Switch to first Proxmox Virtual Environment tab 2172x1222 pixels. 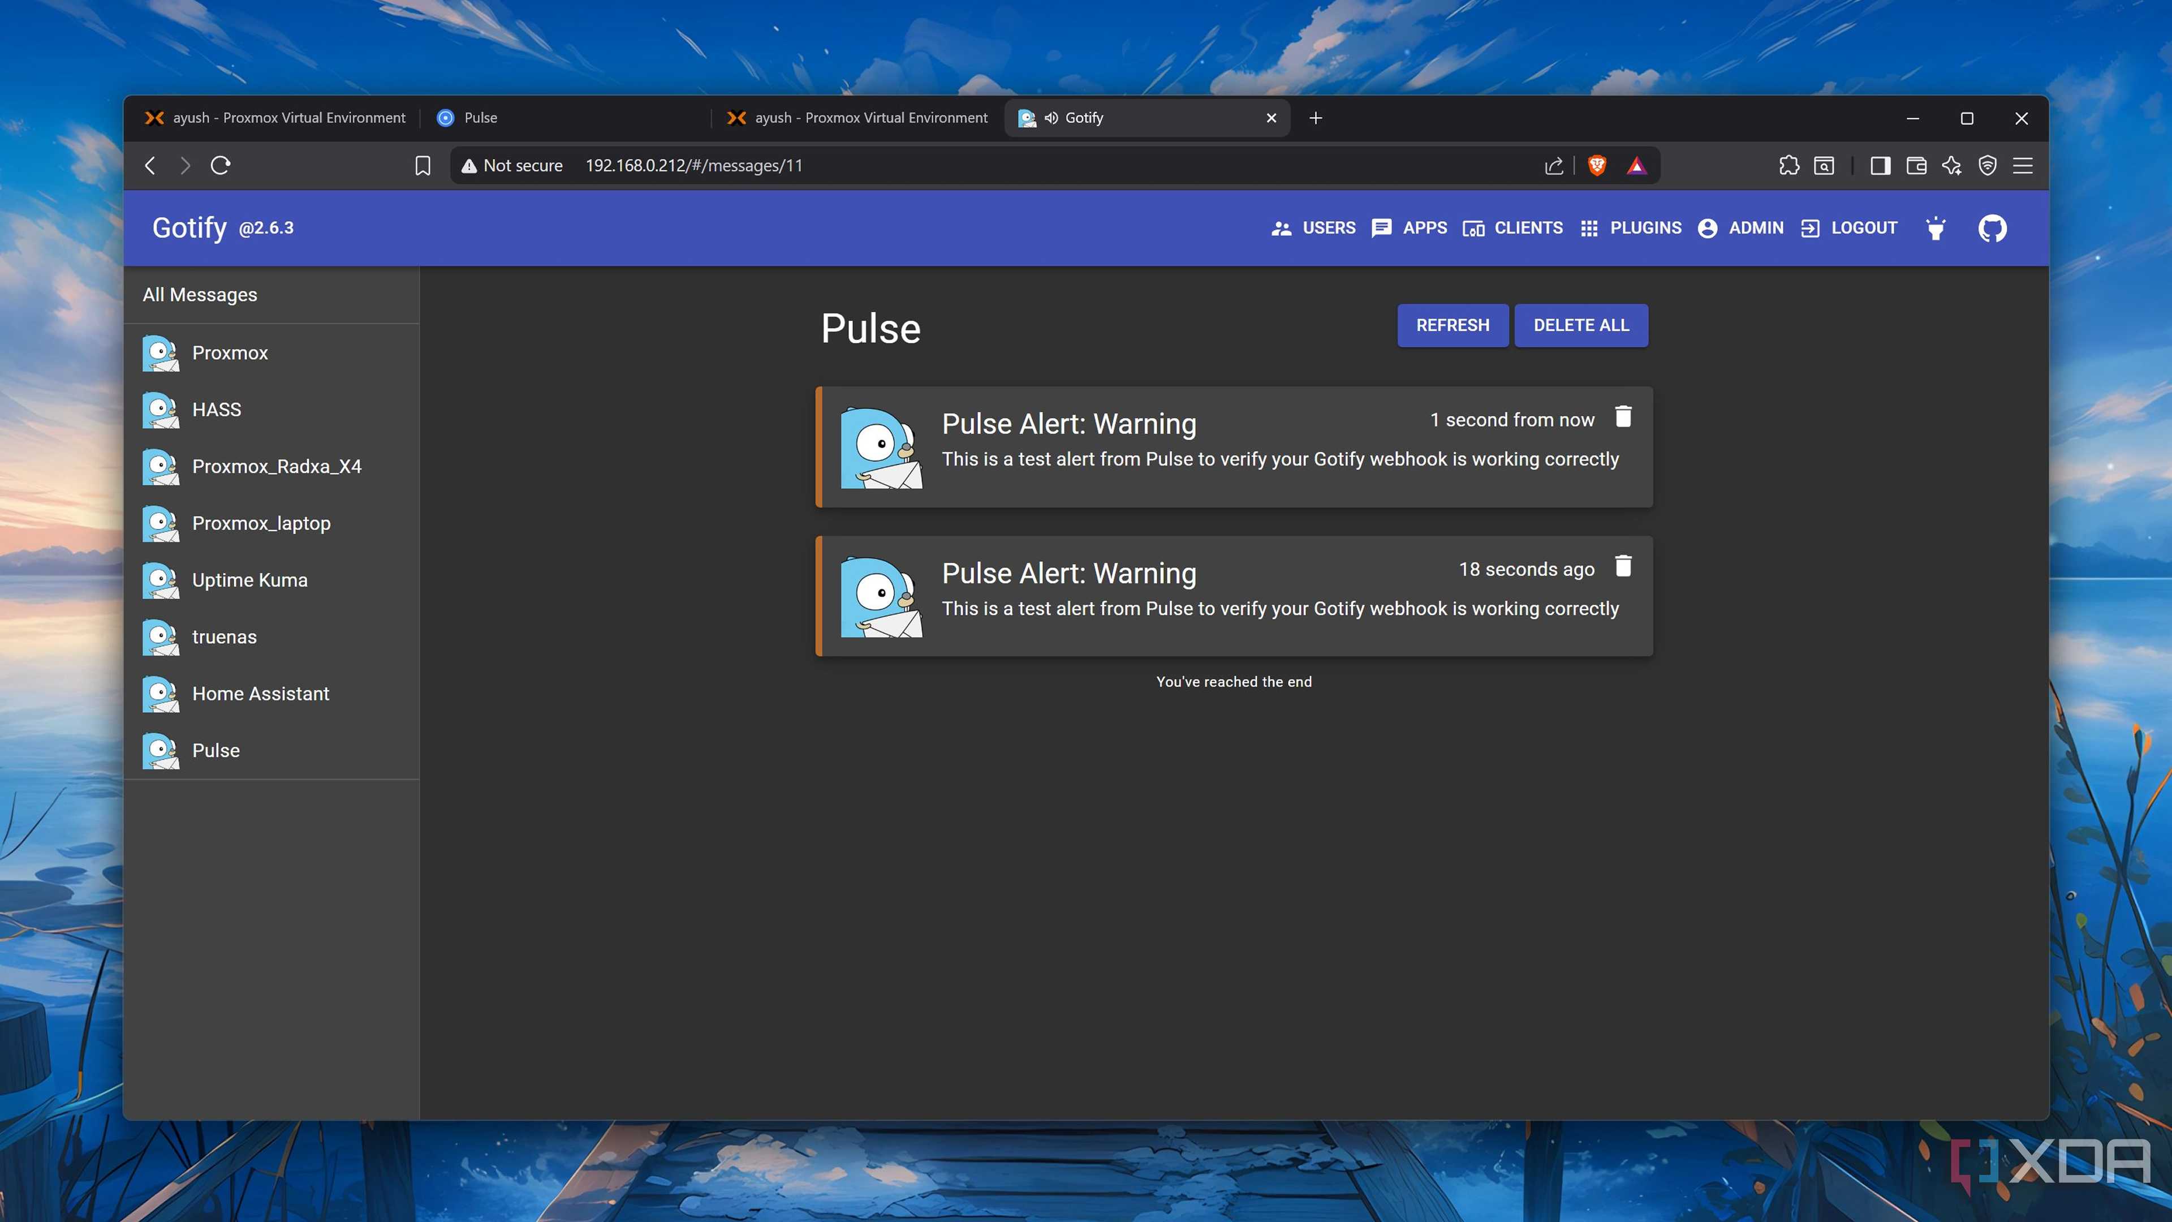point(275,118)
